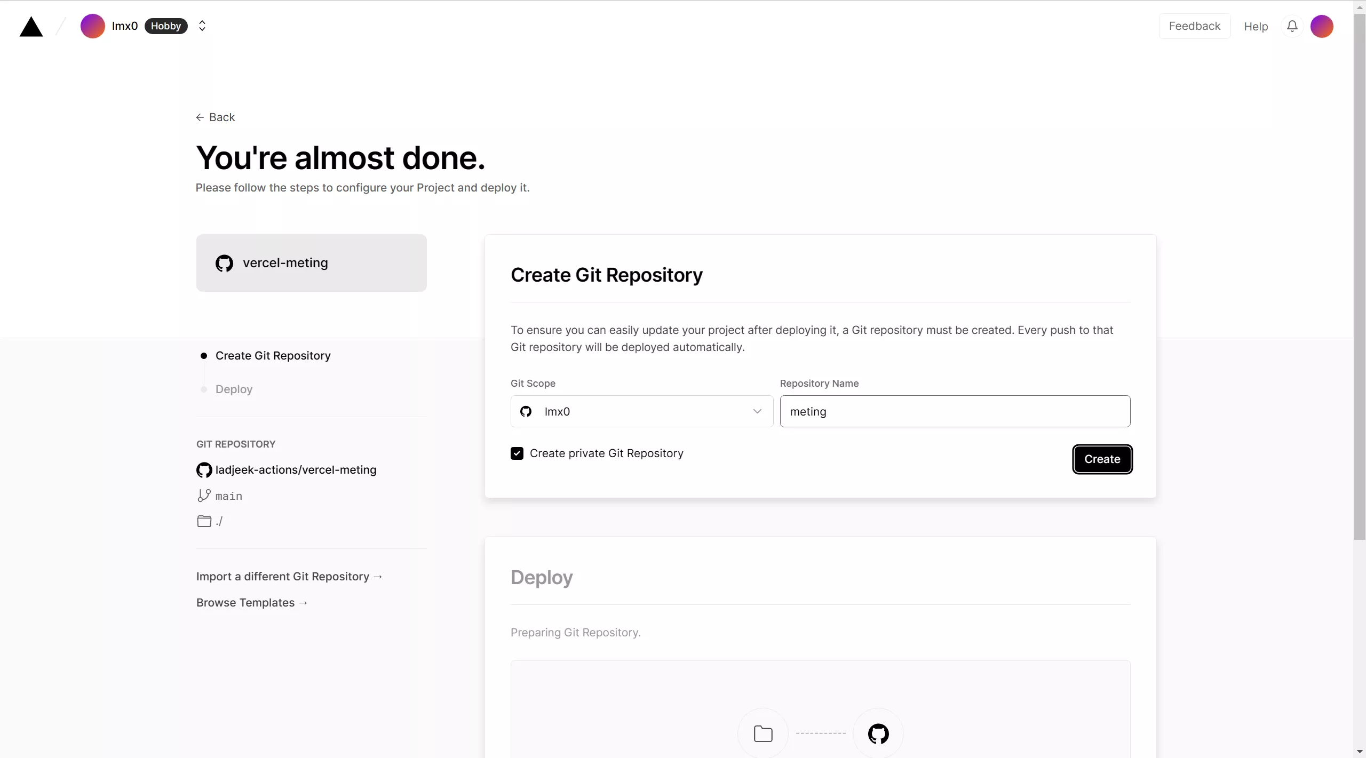Click the user avatar at top right
The height and width of the screenshot is (758, 1366).
(x=1322, y=26)
